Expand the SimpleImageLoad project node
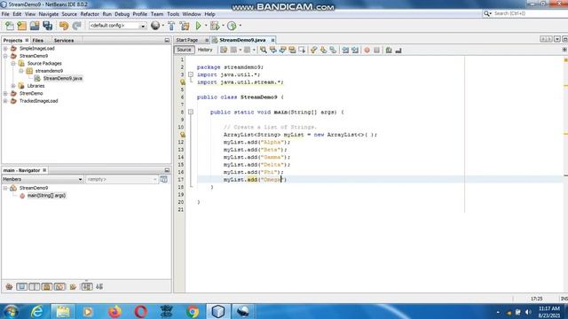The width and height of the screenshot is (568, 319). coord(5,49)
